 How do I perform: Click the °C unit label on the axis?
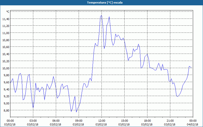(8, 12)
